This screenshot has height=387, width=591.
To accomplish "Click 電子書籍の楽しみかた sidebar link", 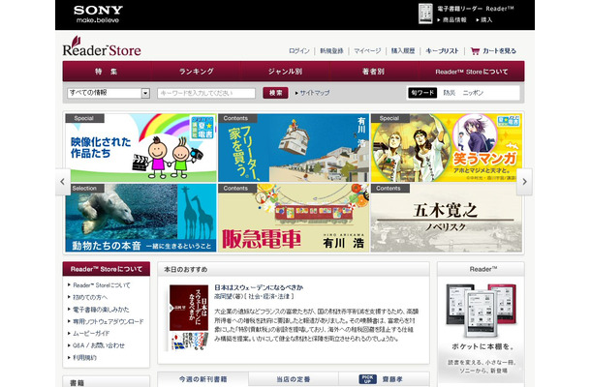I will [101, 310].
